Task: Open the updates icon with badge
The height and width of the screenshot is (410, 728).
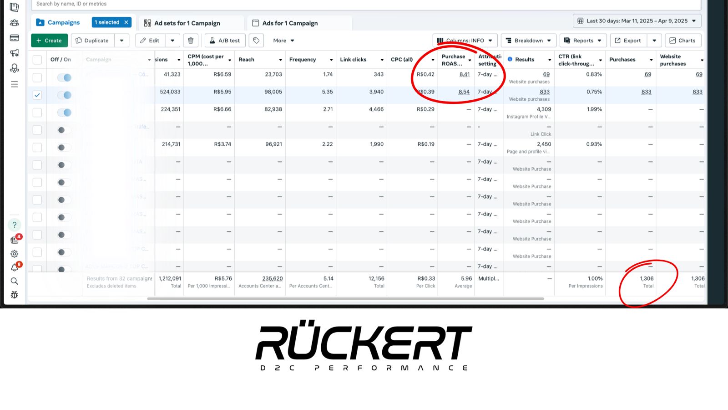Action: (15, 239)
